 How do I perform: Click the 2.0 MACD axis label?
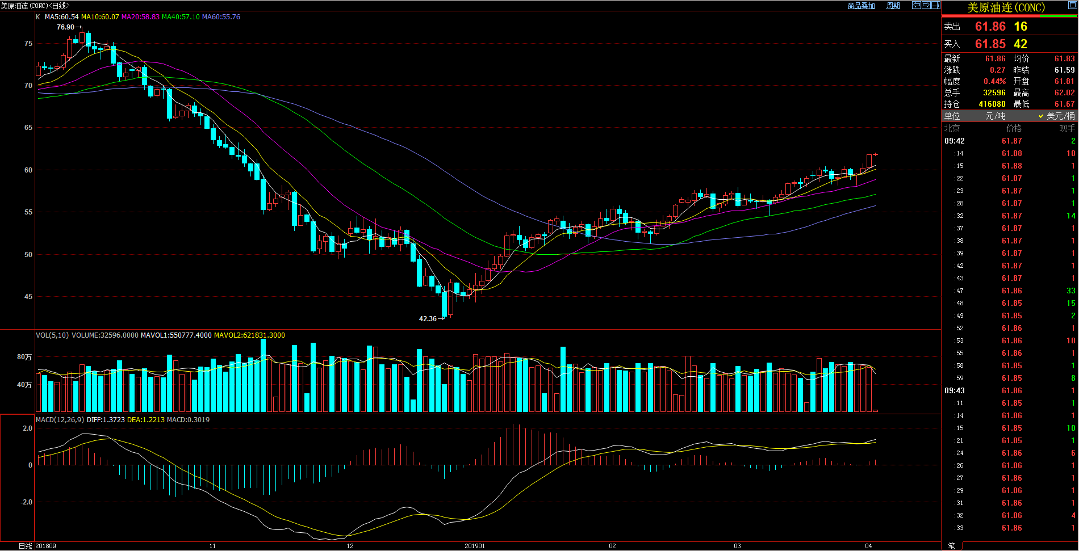point(27,428)
